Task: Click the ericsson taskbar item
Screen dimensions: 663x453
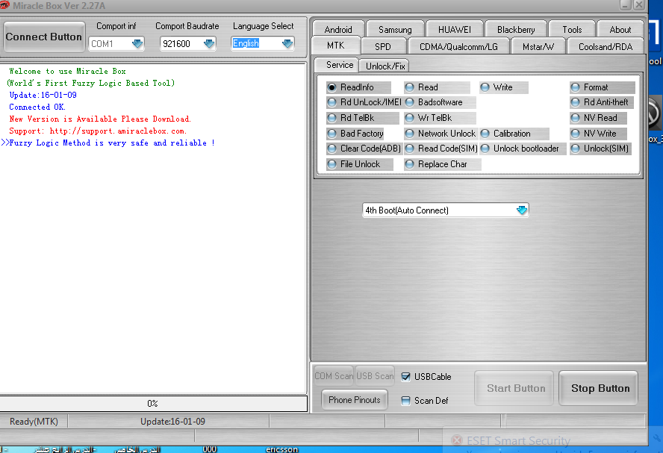Action: (x=281, y=449)
